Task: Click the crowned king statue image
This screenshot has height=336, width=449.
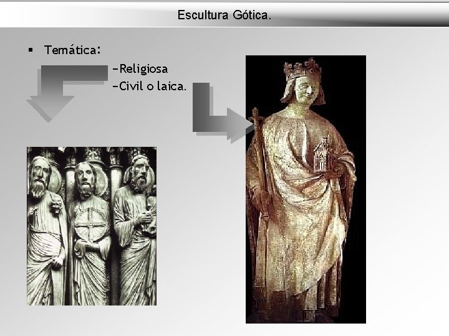Action: pos(306,189)
